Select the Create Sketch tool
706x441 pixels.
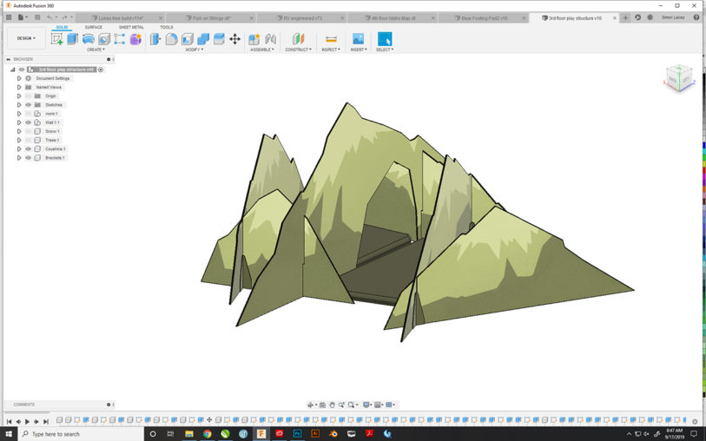56,39
